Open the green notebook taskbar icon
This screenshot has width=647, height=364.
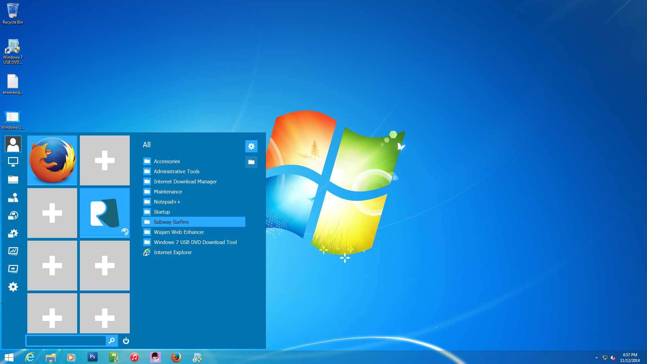coord(114,357)
